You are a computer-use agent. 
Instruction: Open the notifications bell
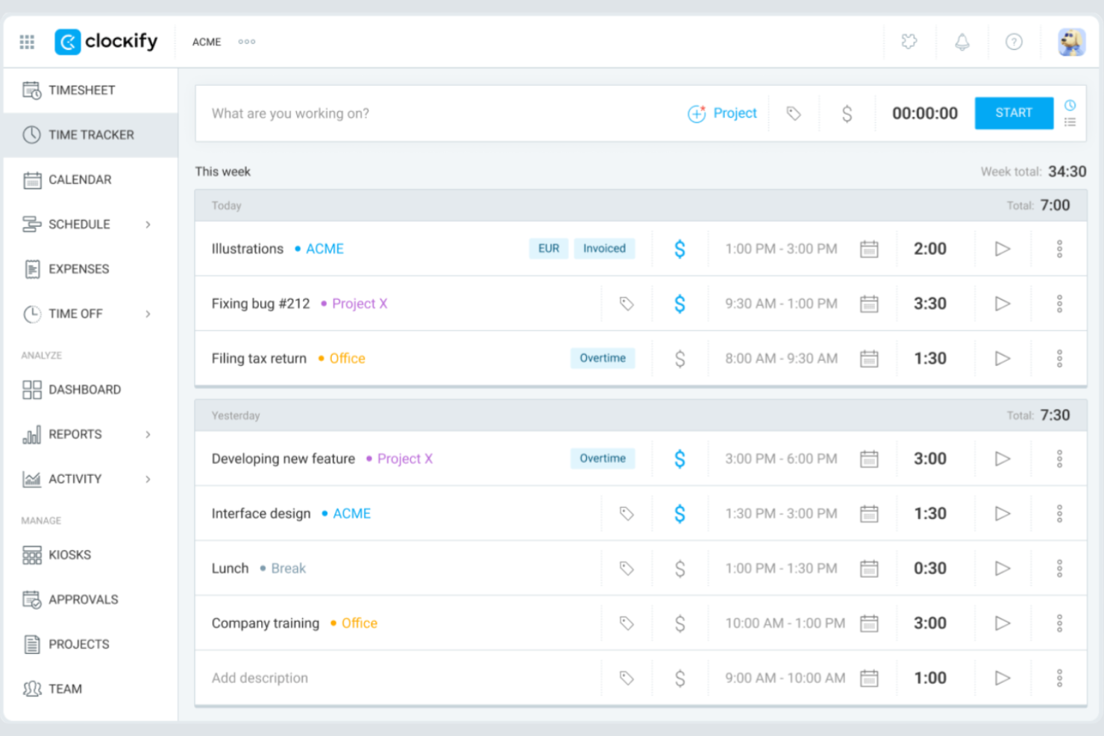962,42
